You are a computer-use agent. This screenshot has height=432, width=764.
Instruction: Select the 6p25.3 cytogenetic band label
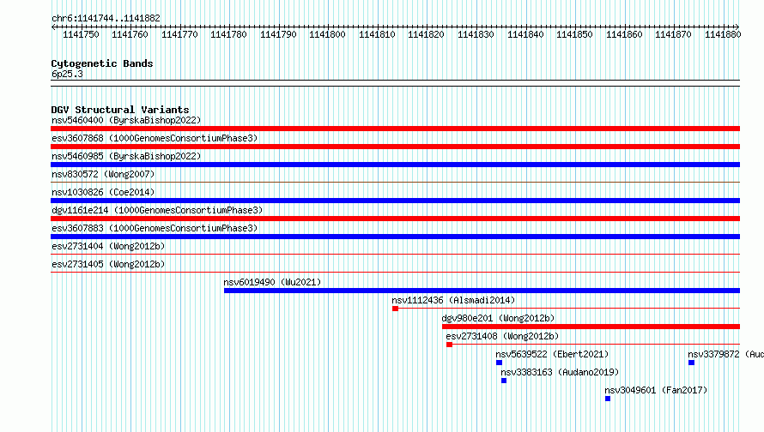tap(67, 74)
